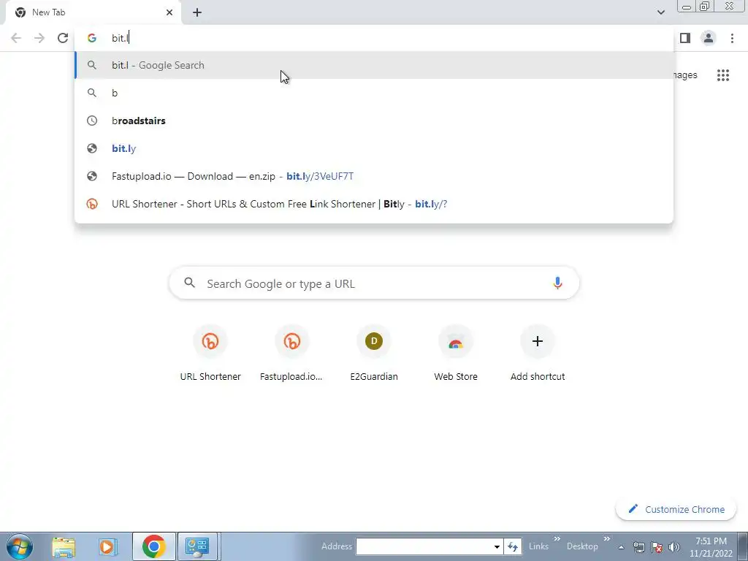This screenshot has width=748, height=561.
Task: Click the Customize Chrome button
Action: (676, 509)
